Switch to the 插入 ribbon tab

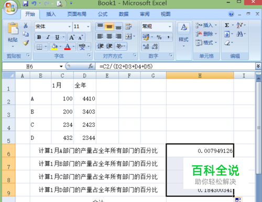click(51, 14)
